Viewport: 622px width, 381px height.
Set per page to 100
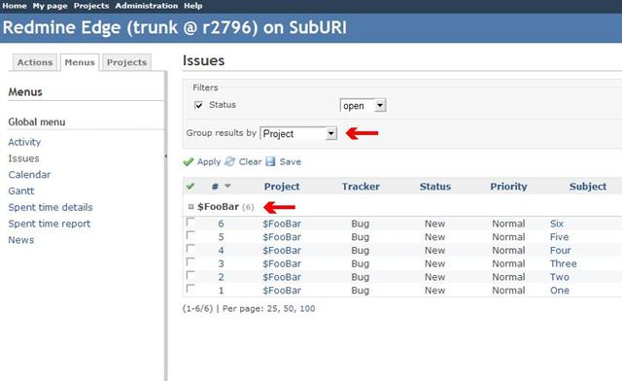point(307,308)
